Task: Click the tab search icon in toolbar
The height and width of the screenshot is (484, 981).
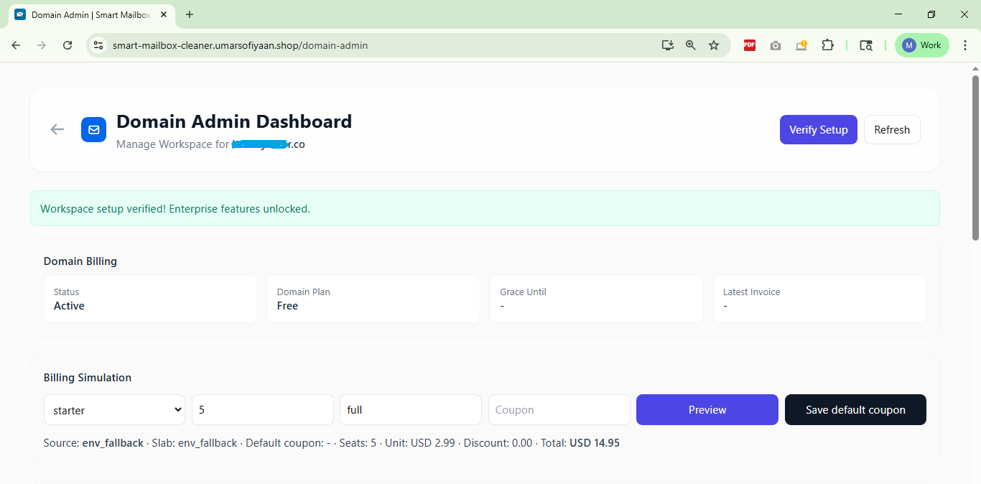Action: coord(866,45)
